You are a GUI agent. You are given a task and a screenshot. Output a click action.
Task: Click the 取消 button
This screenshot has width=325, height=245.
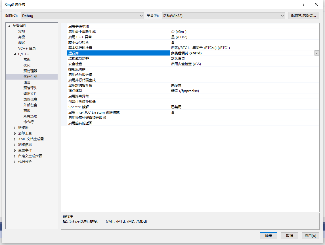tap(289, 236)
